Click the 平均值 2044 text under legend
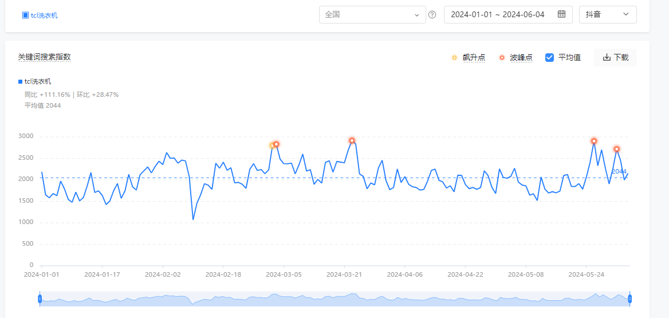This screenshot has width=669, height=318. pos(42,105)
